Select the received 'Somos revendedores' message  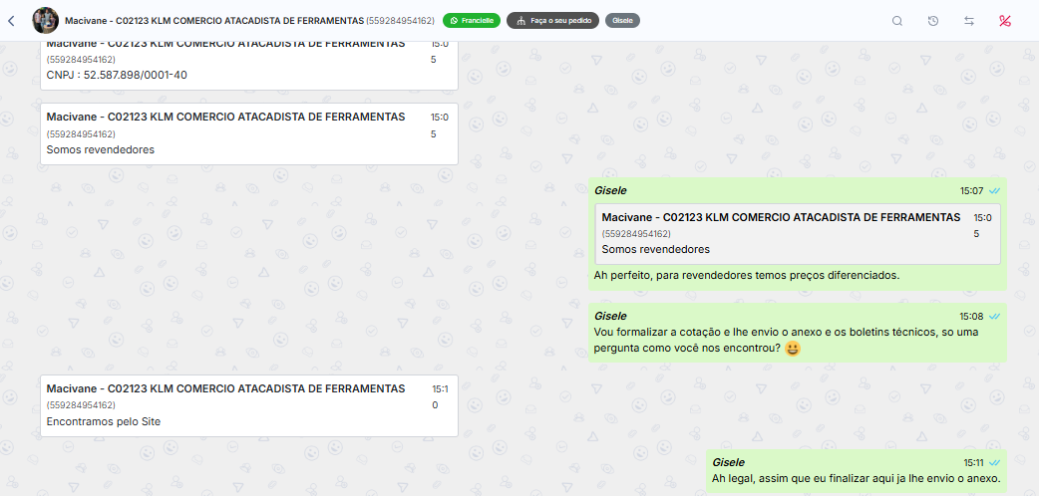249,133
